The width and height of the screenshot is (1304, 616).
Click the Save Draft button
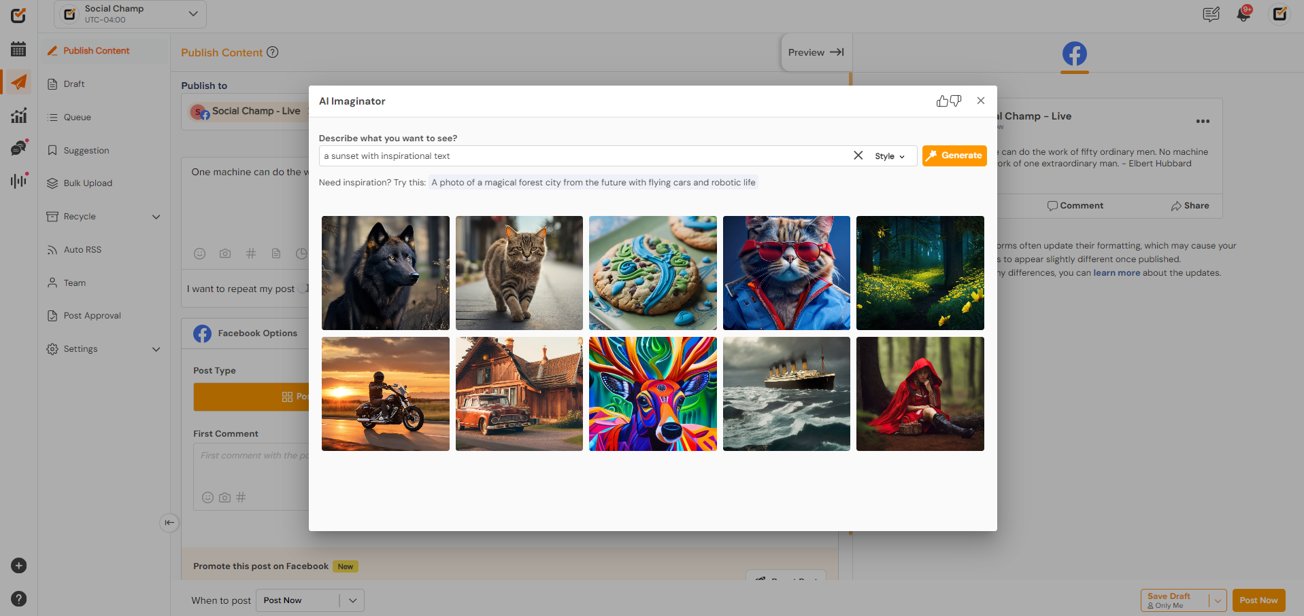(1175, 600)
